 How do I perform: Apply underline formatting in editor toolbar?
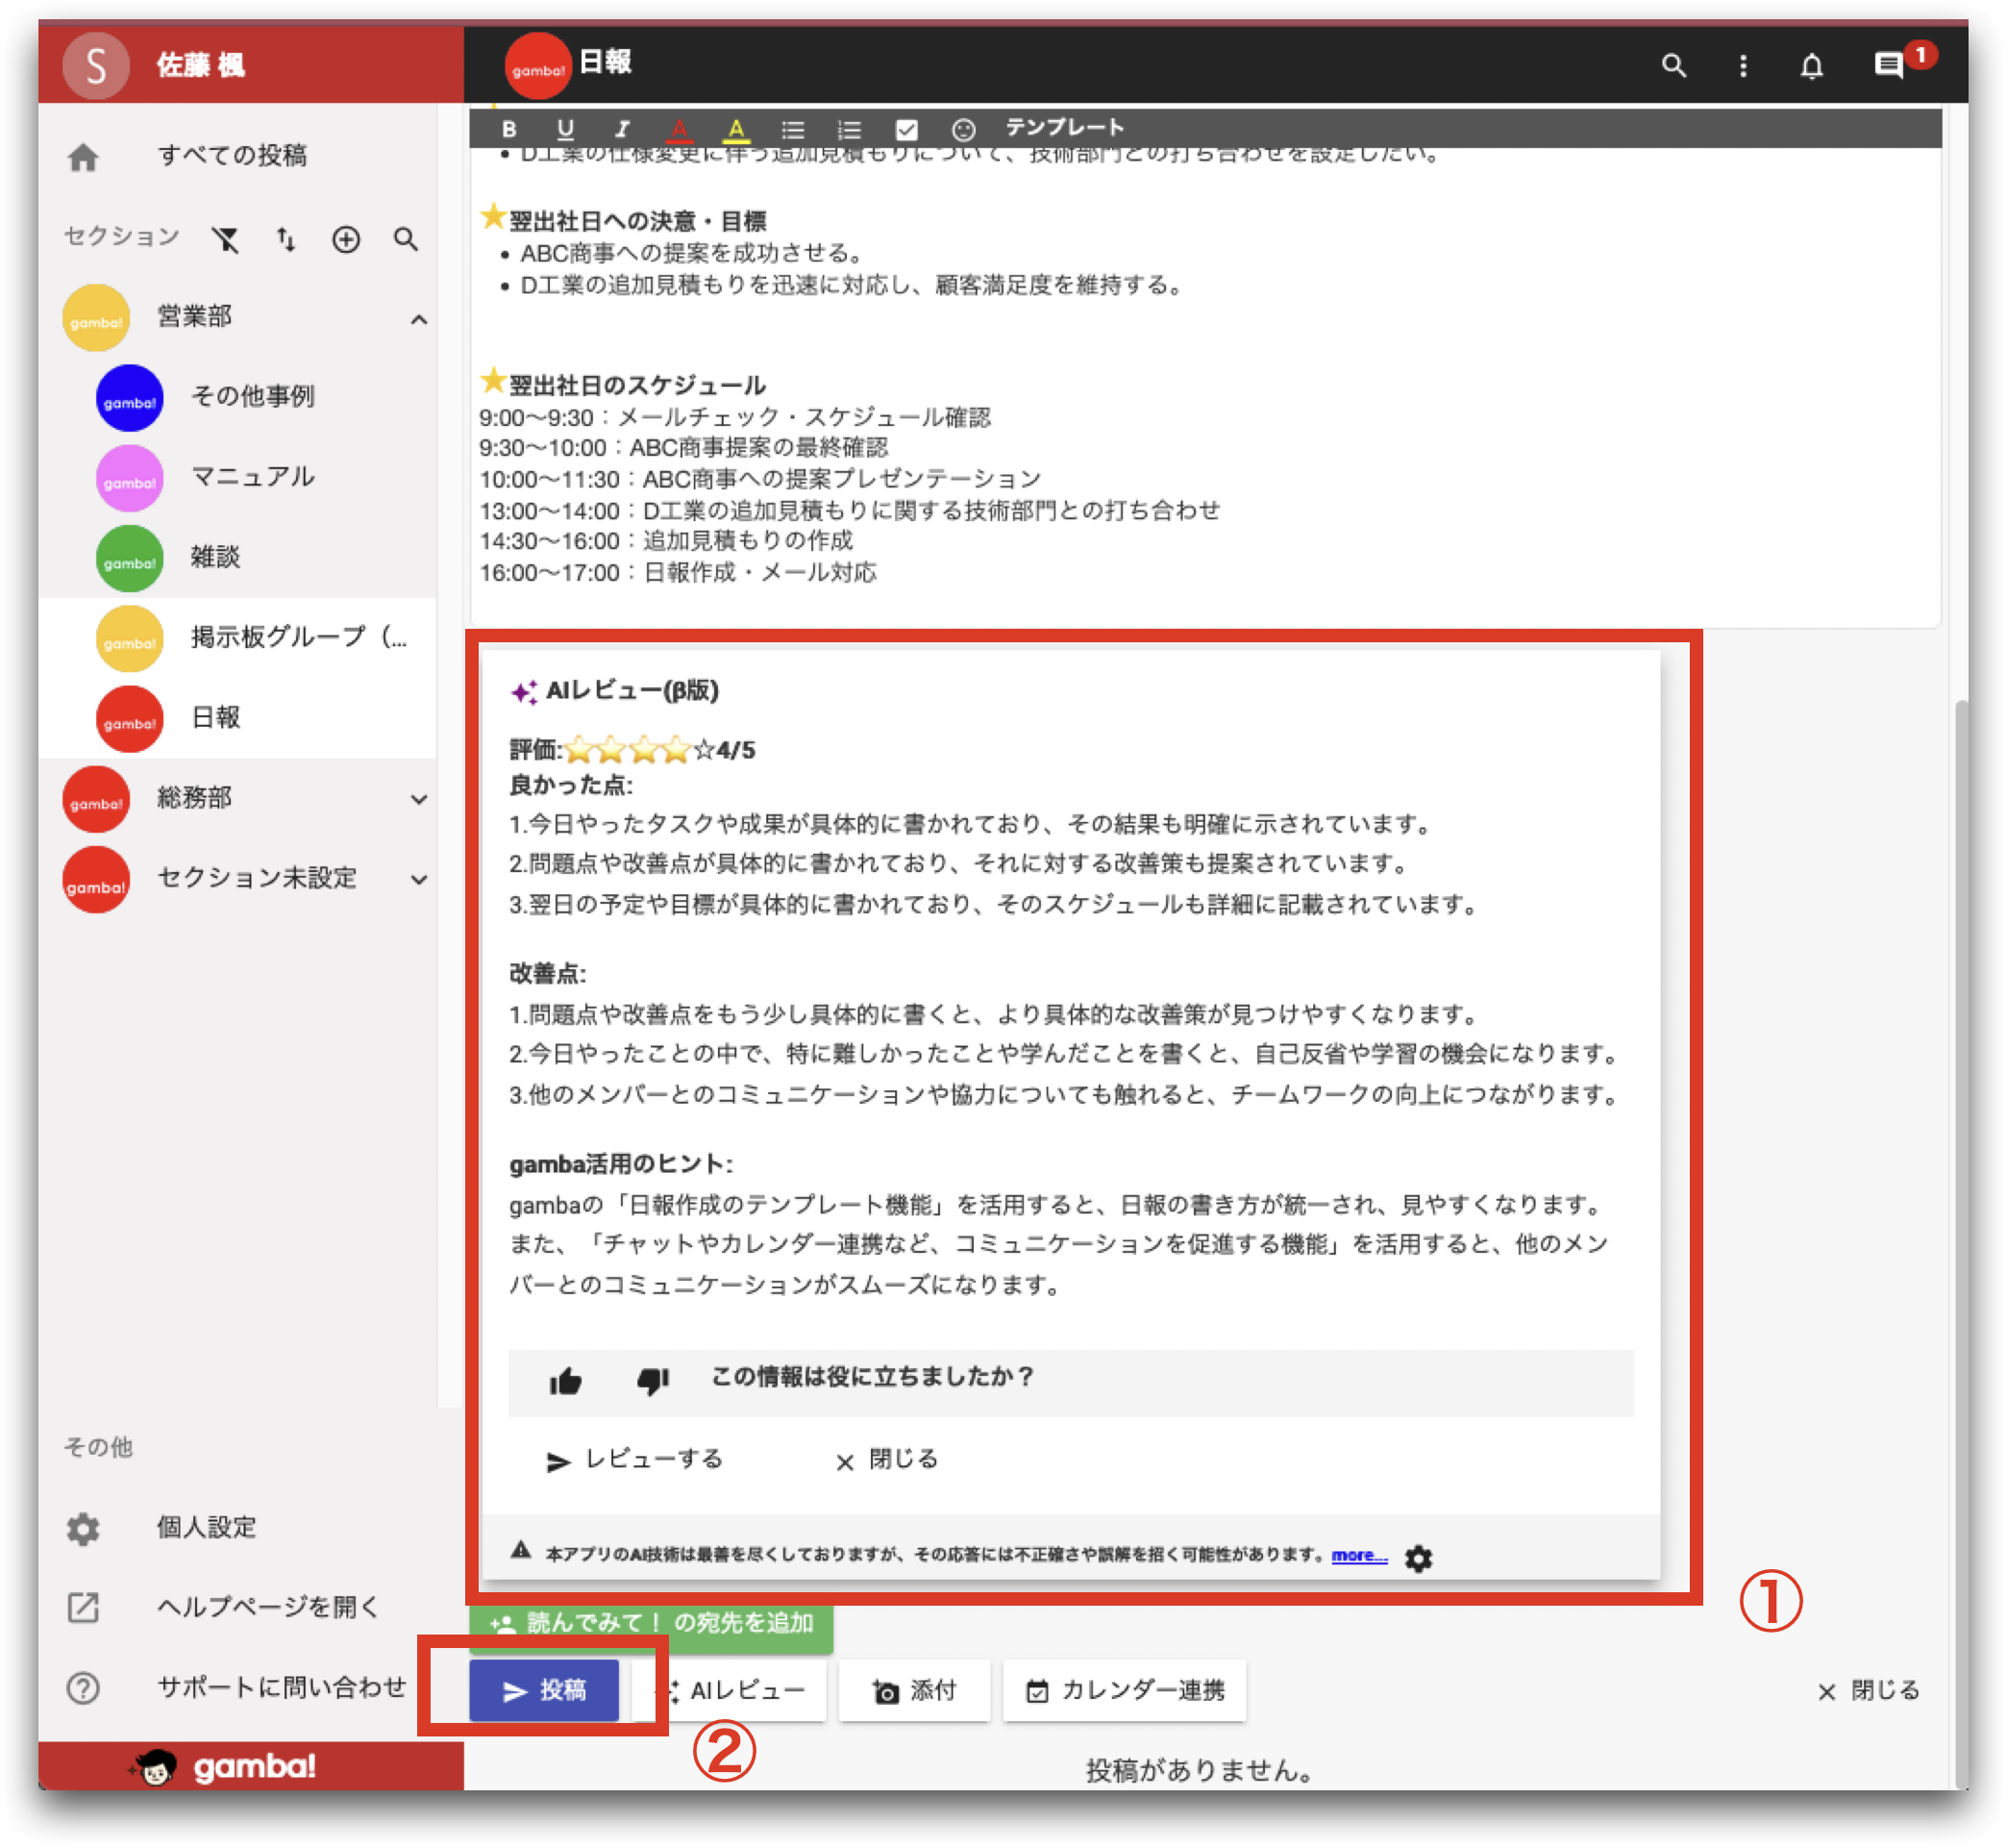566,129
